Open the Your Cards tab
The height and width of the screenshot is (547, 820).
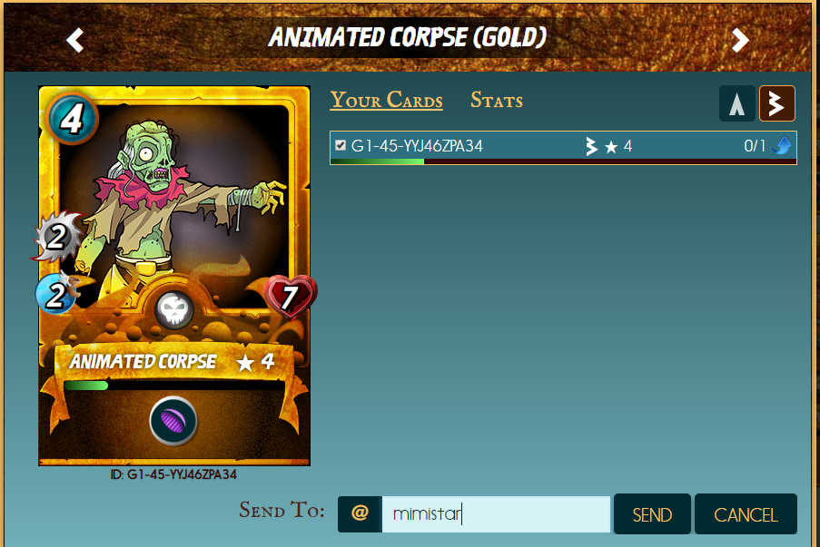(387, 100)
